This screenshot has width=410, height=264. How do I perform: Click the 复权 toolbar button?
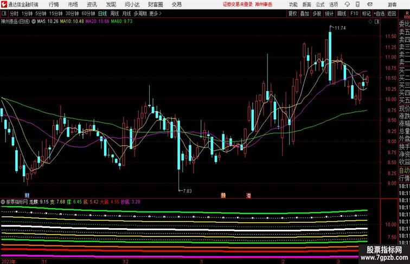coord(292,14)
